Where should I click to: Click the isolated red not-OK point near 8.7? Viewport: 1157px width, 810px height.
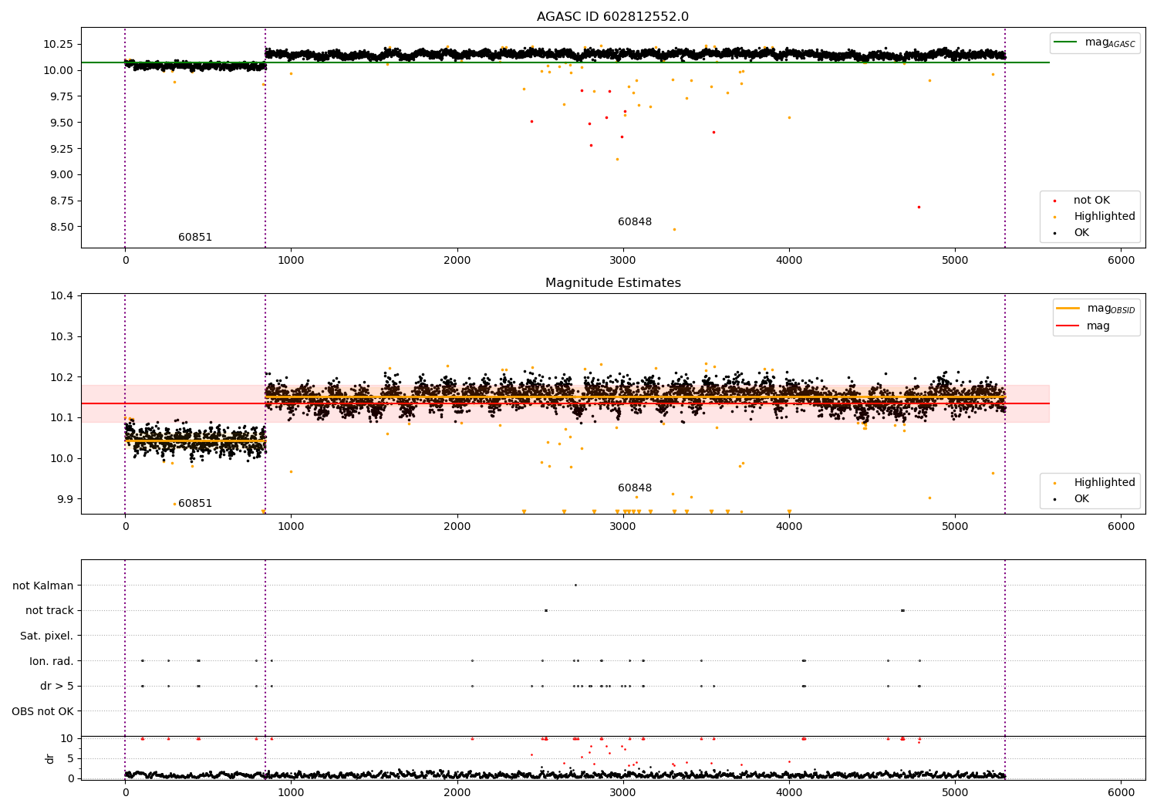tap(919, 207)
